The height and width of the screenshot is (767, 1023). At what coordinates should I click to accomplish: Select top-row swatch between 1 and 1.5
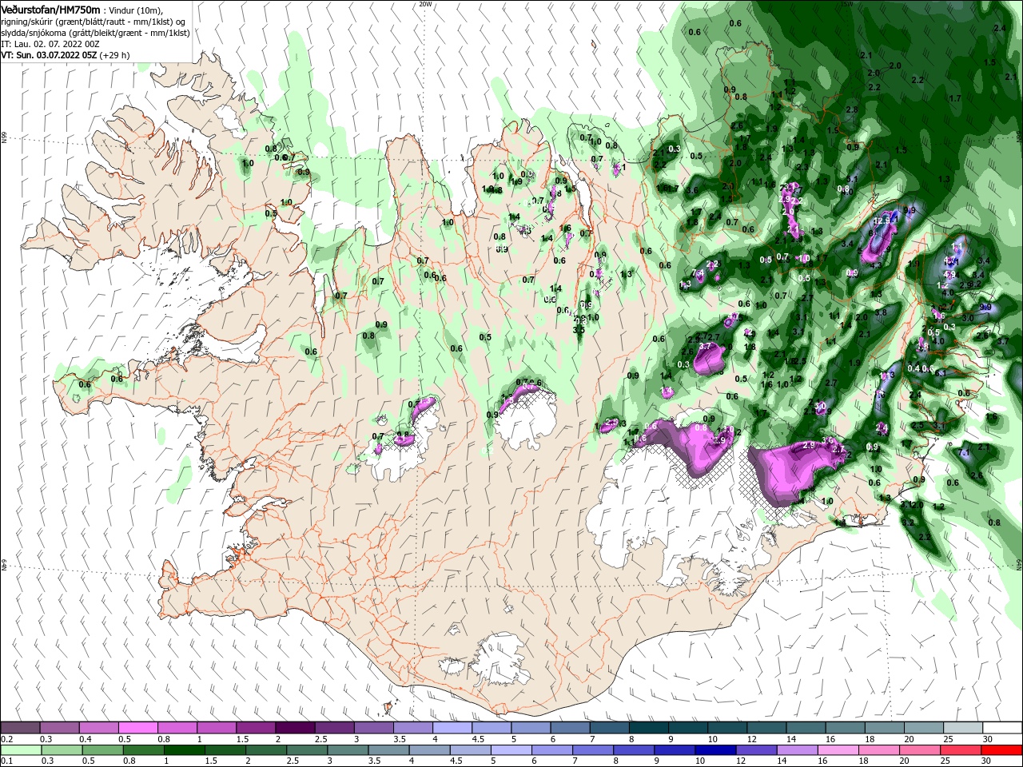[216, 728]
